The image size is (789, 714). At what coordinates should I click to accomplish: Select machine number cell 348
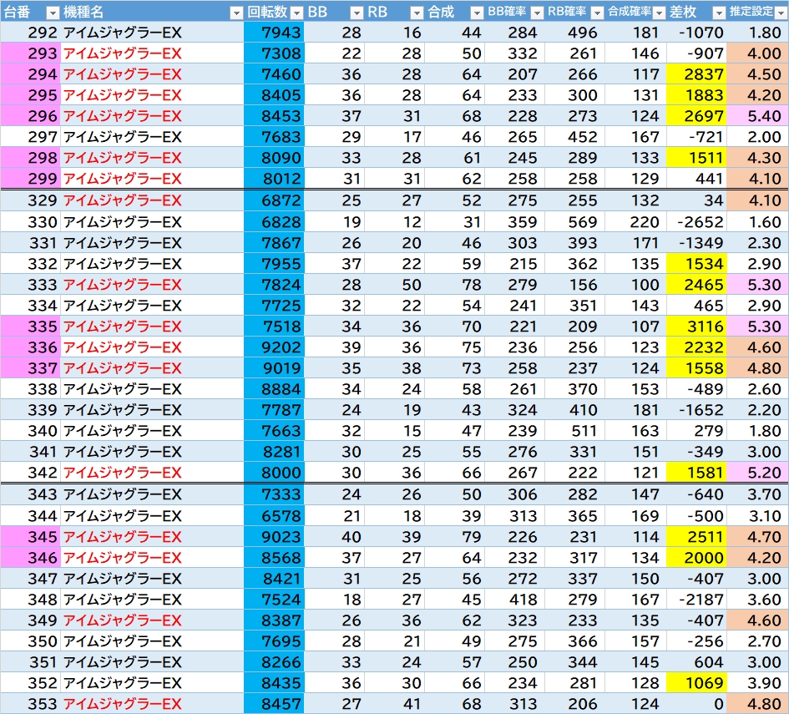point(31,600)
